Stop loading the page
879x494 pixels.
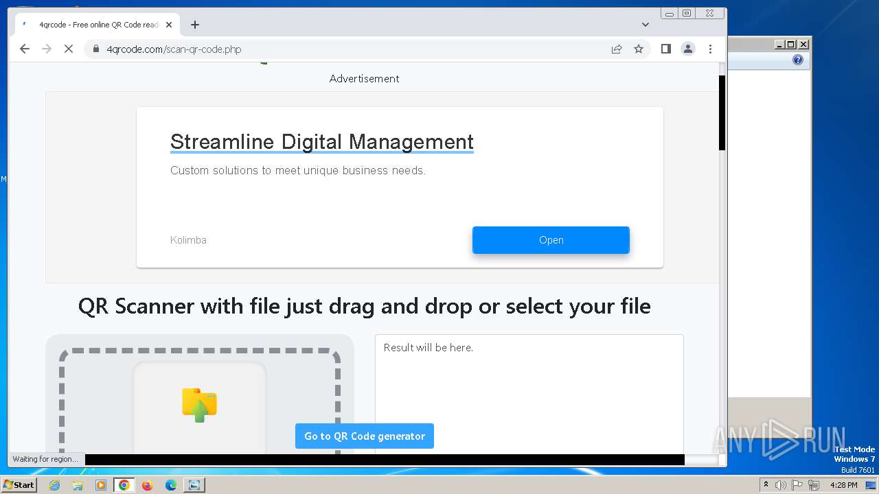tap(69, 49)
